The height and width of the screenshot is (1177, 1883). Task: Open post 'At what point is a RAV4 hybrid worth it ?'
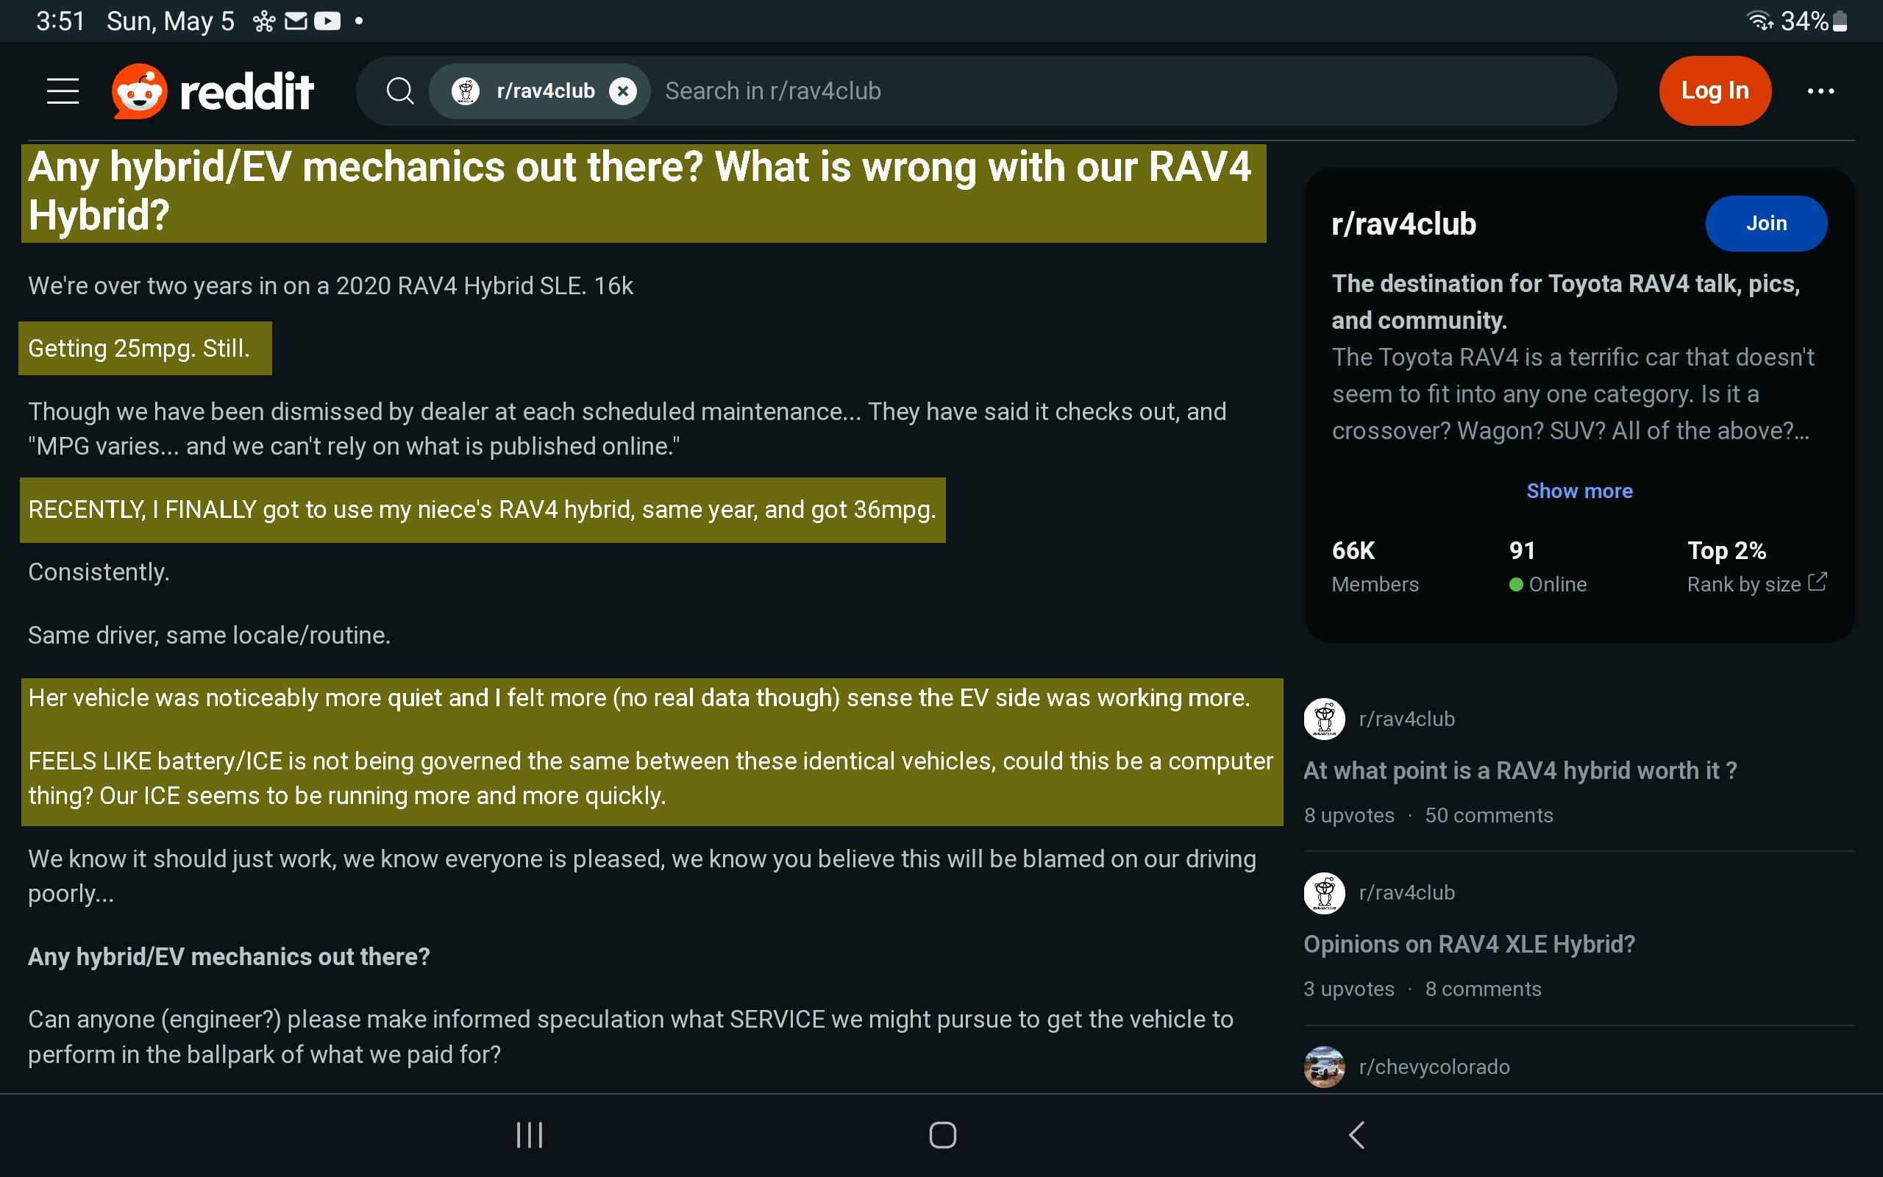(1520, 771)
